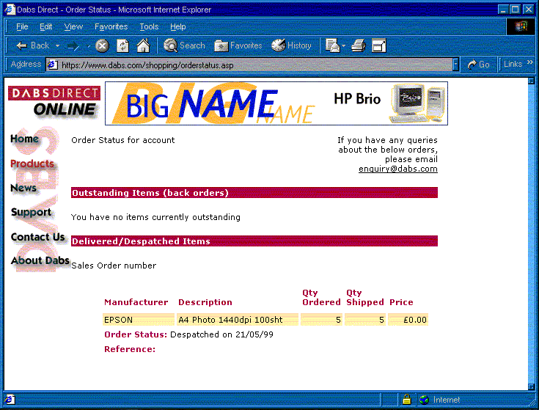Expand the address bar dropdown arrow

[456, 65]
